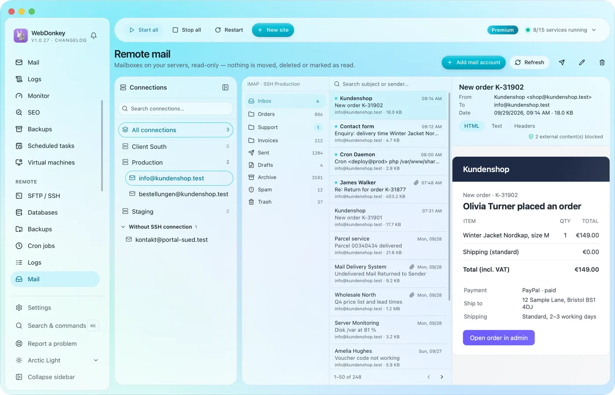Open Monitor in the sidebar

coord(55,96)
